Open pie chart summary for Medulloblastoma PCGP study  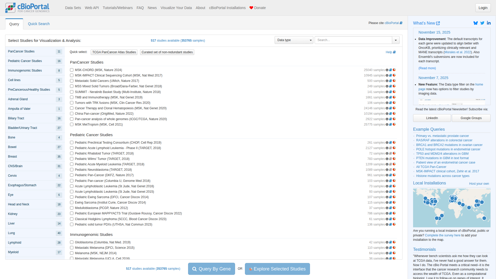(394, 208)
